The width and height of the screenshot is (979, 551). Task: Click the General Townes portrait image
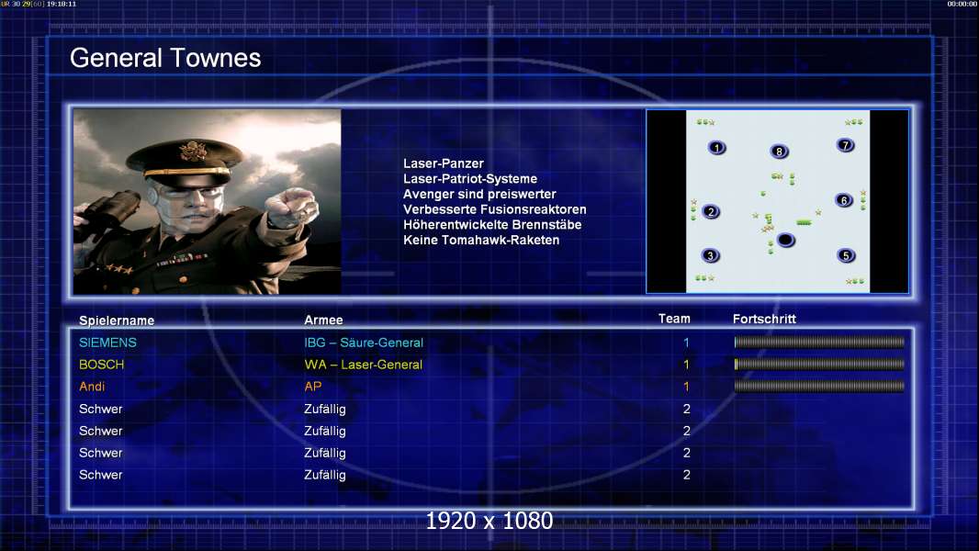208,201
